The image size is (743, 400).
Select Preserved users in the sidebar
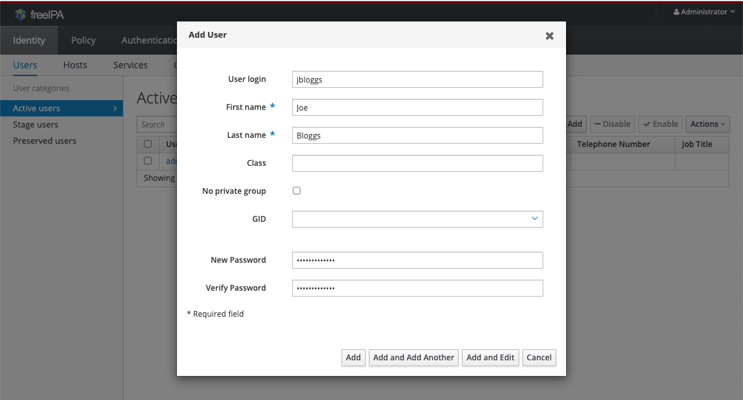(44, 140)
